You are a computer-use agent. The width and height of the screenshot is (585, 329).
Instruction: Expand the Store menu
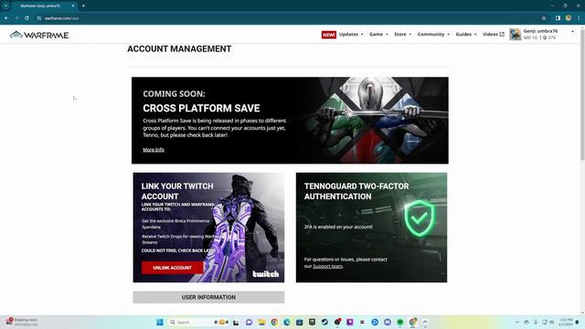click(402, 35)
